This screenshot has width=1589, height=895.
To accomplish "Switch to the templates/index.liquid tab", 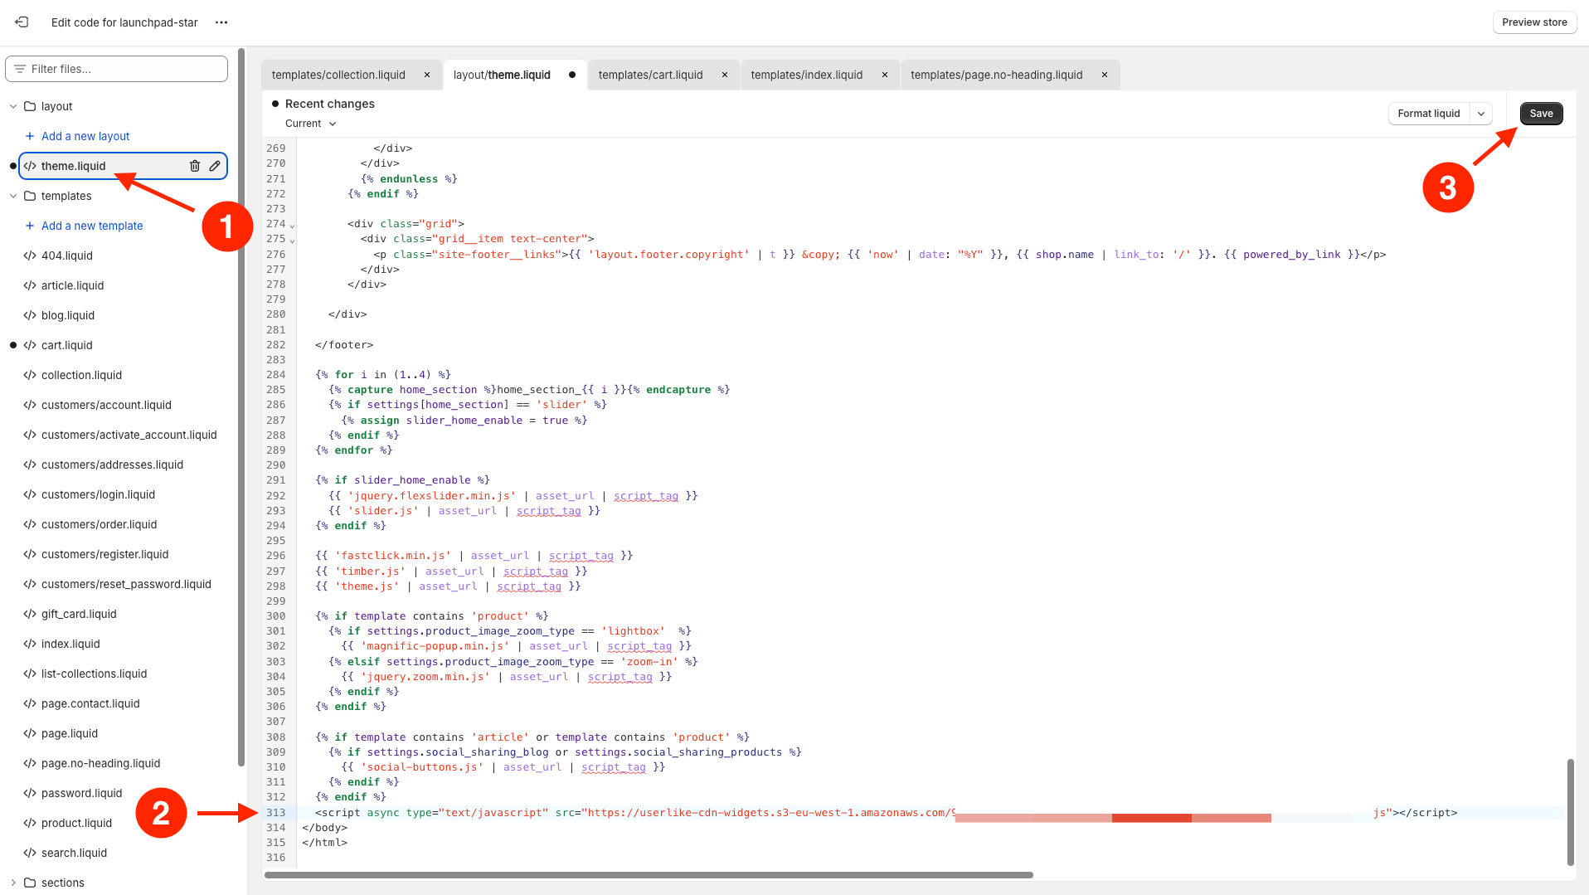I will (806, 75).
